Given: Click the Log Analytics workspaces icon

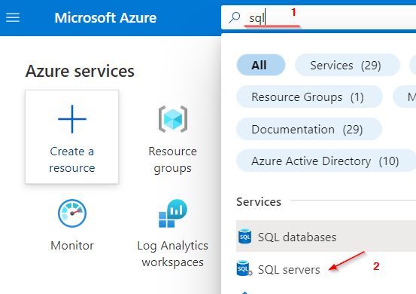Looking at the screenshot, I should click(x=173, y=213).
